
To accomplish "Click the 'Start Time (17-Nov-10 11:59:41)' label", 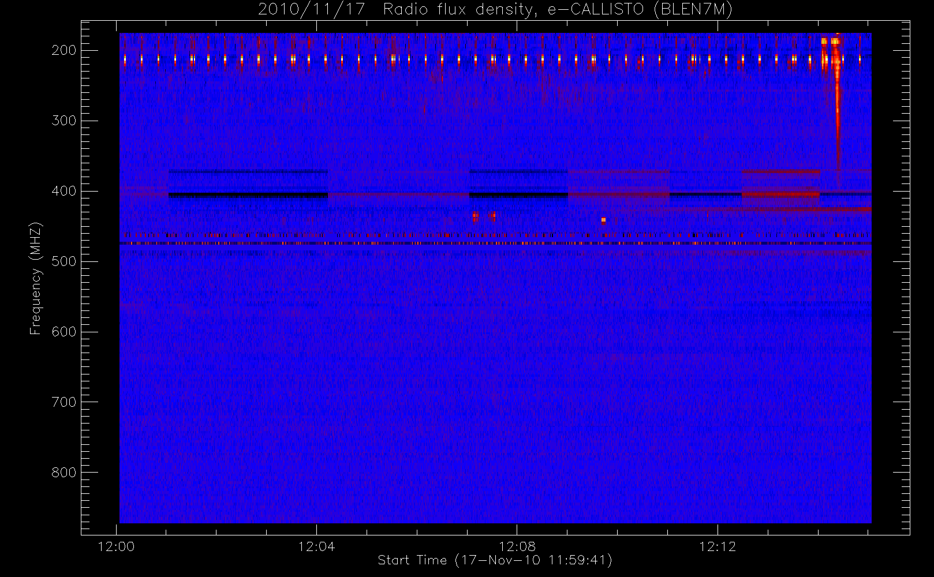I will coord(495,560).
